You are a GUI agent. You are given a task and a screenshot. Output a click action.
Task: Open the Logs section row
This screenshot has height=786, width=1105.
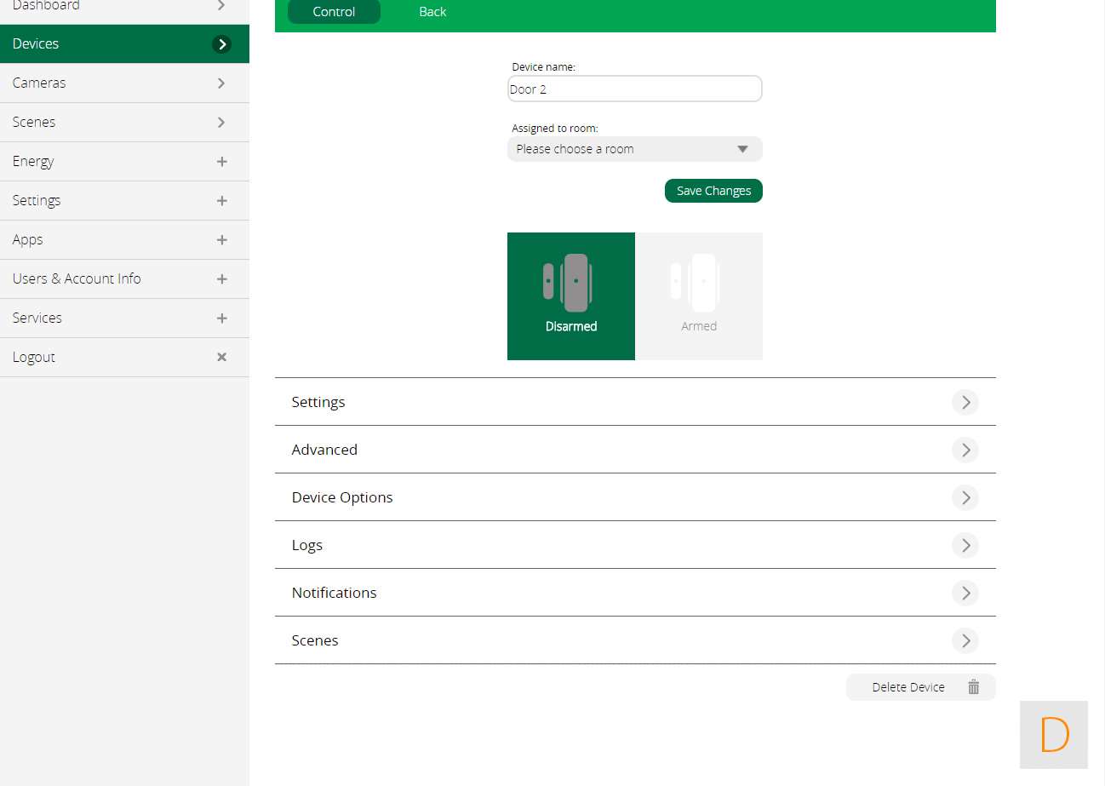tap(634, 545)
